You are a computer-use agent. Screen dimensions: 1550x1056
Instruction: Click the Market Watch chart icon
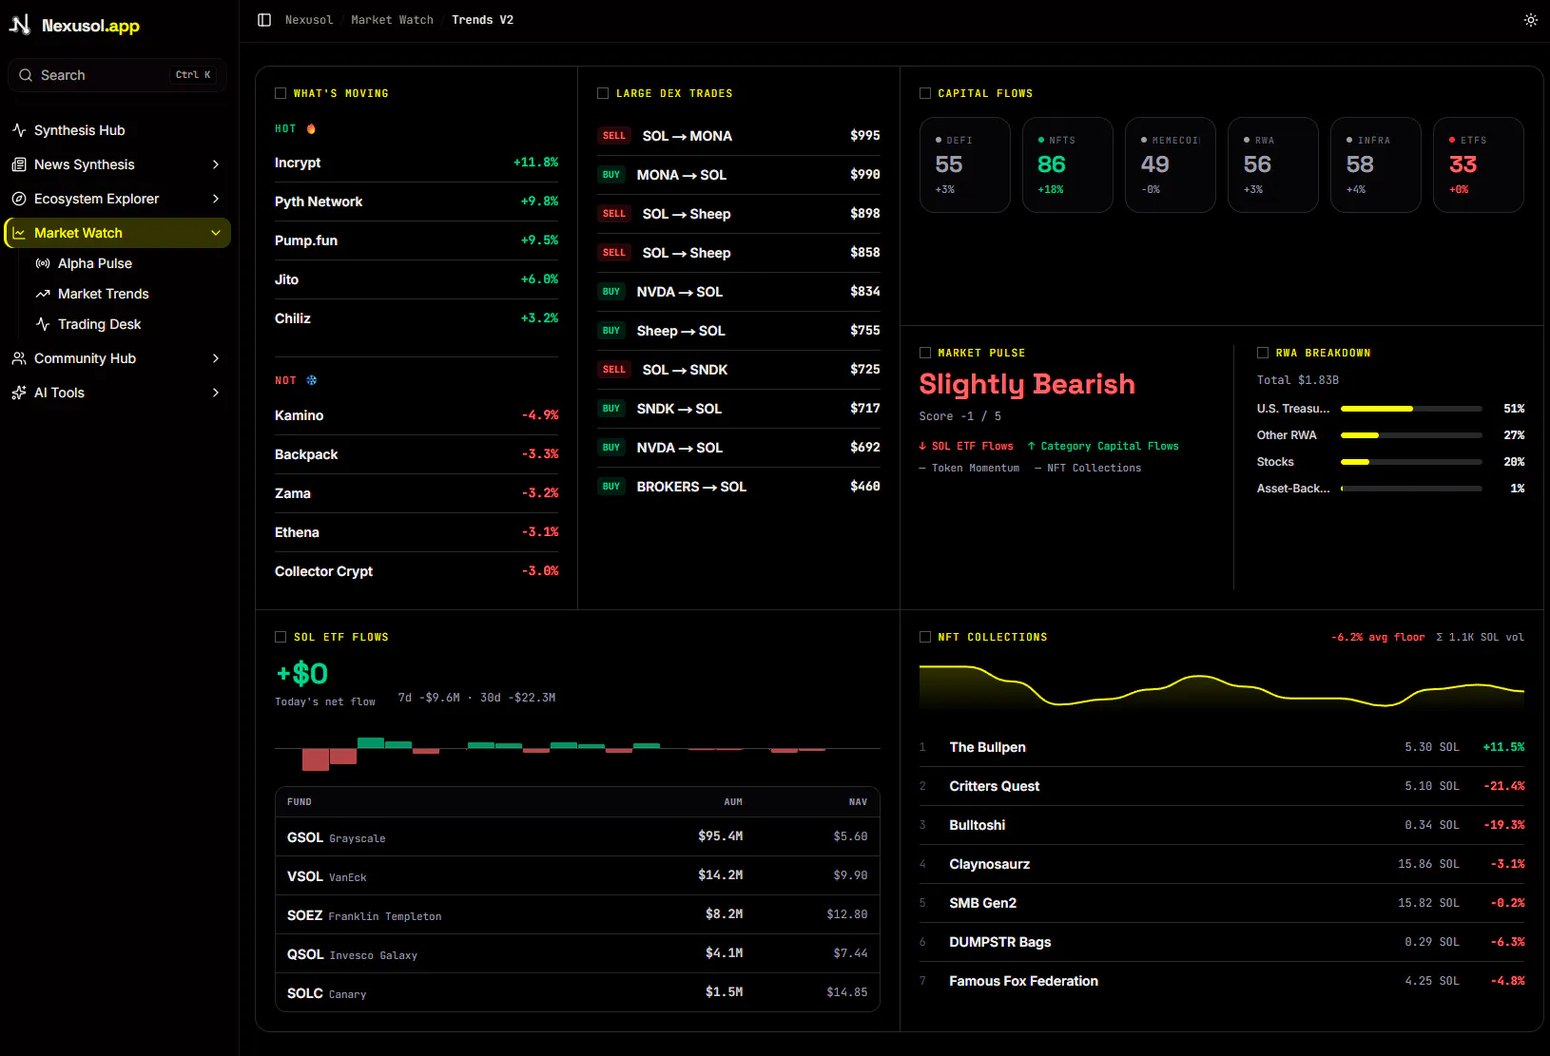[19, 233]
